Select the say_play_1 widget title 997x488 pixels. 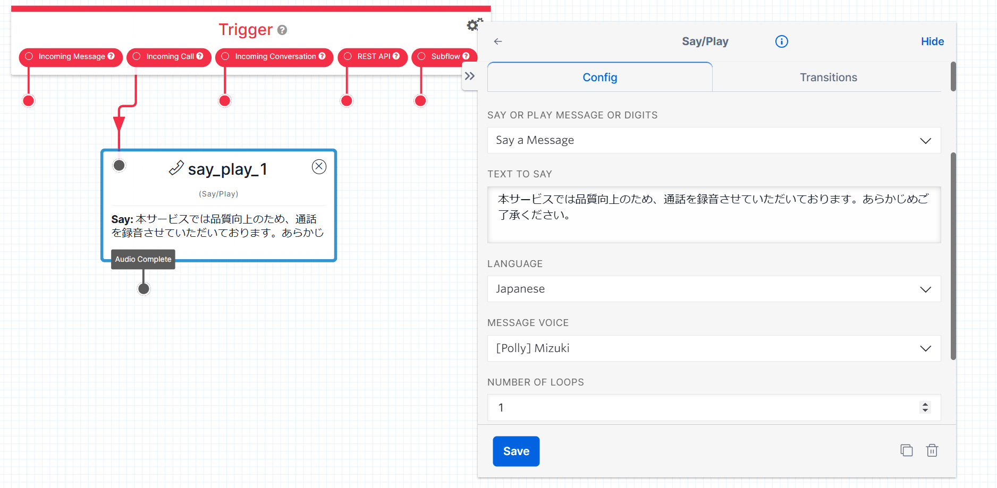227,169
